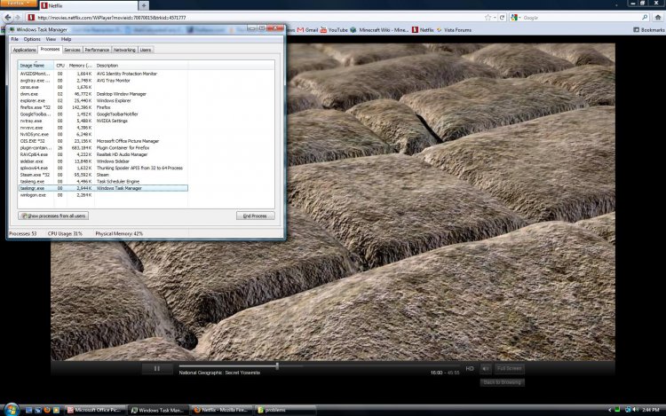
Task: Select the explorer.exe process row
Action: pyautogui.click(x=103, y=100)
